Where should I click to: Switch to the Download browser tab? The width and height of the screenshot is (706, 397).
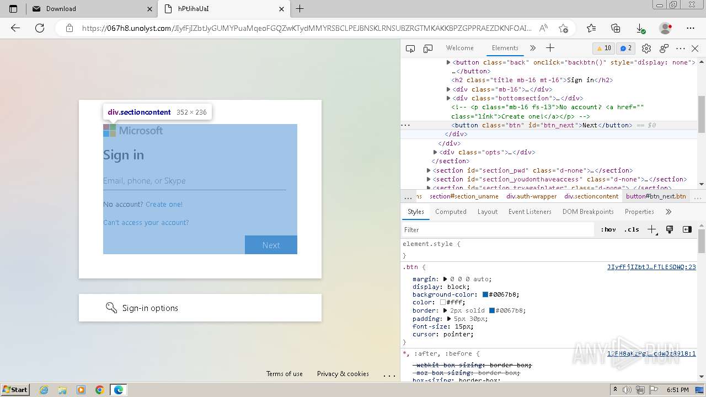click(92, 9)
